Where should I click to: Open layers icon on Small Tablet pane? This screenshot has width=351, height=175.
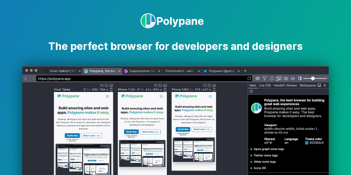[x=111, y=85]
